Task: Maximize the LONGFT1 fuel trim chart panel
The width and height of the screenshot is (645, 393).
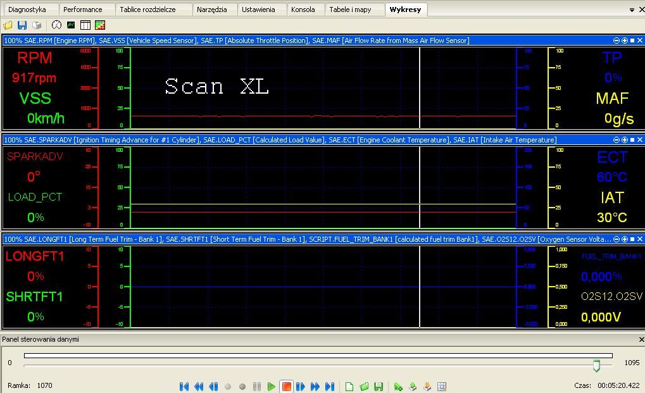Action: point(632,239)
